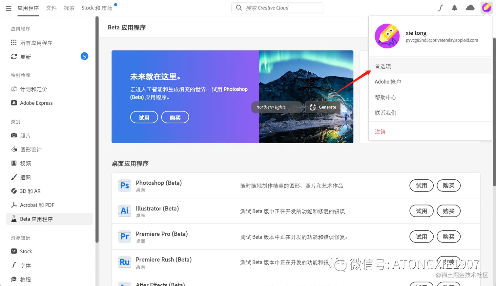This screenshot has height=286, width=496.
Task: Switch to the Stock 和 市场 tab
Action: pyautogui.click(x=97, y=8)
